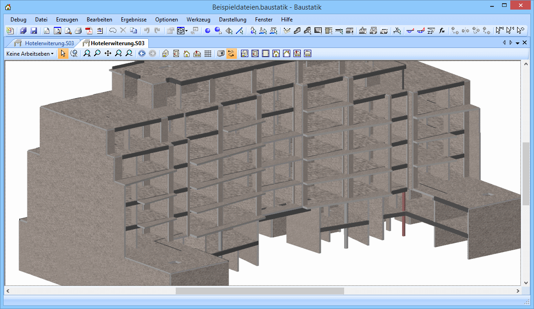Click the horizontal scrollbar thumb
Image resolution: width=534 pixels, height=309 pixels.
click(259, 291)
